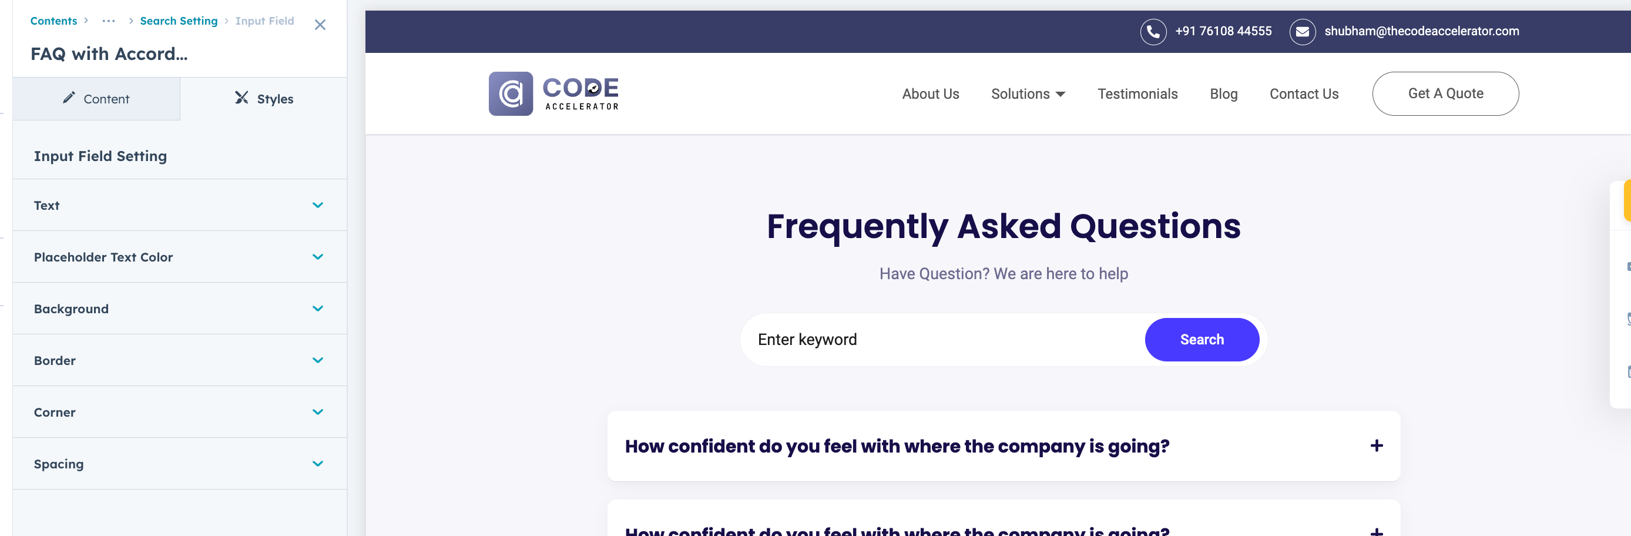This screenshot has height=536, width=1631.
Task: Close the FAQ module editor panel
Action: tap(320, 25)
